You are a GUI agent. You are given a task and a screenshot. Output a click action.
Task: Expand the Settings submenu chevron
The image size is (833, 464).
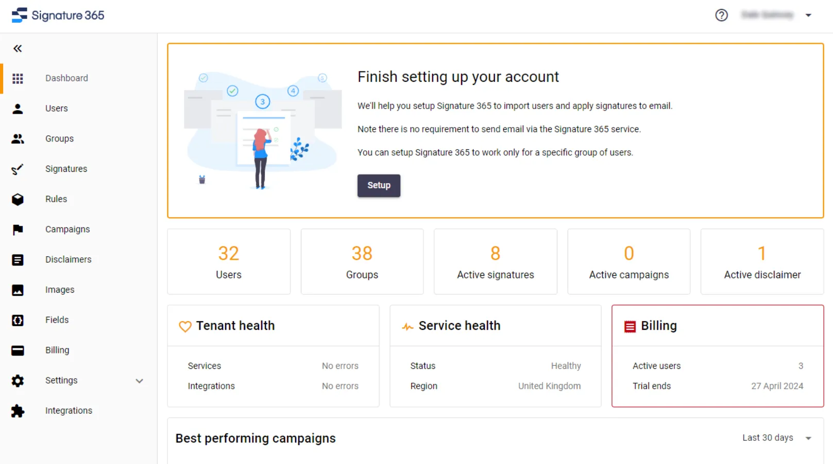[139, 381]
